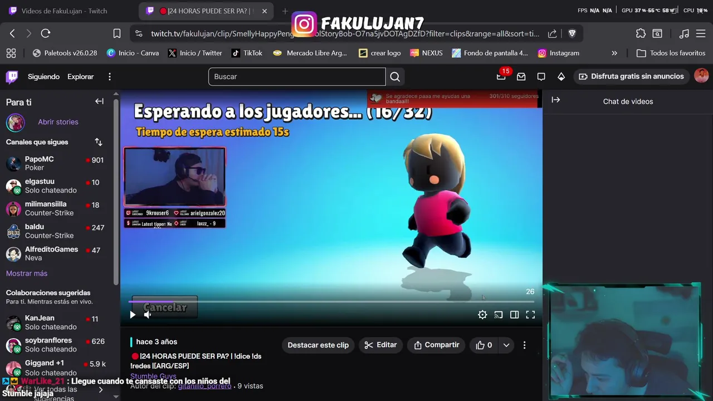713x401 pixels.
Task: Open clip more options menu
Action: pos(524,345)
